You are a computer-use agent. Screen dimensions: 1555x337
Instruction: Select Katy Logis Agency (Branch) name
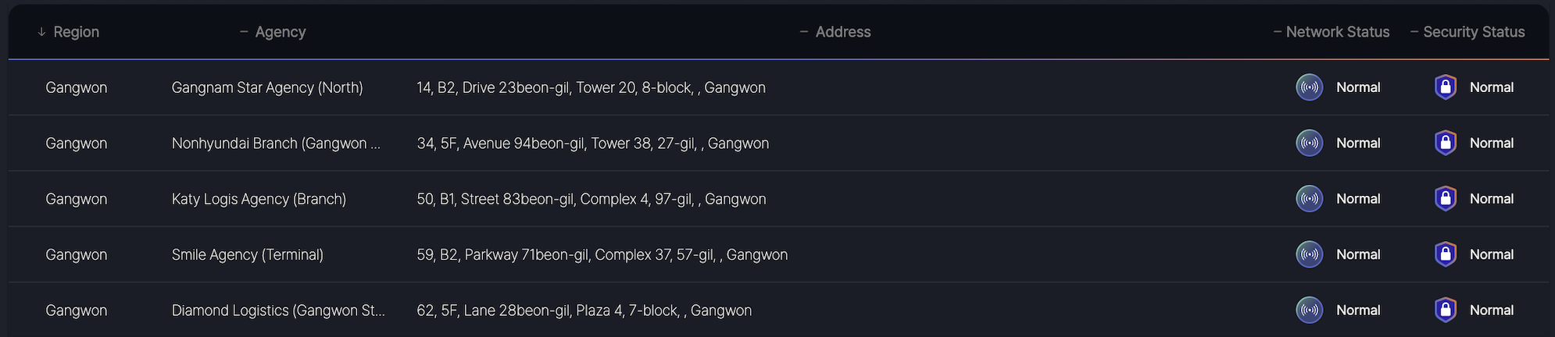pyautogui.click(x=259, y=199)
